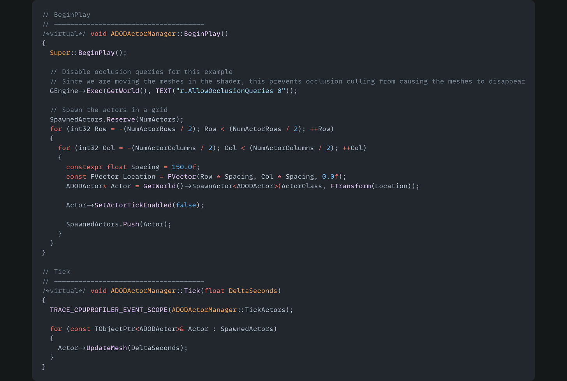Click 'SpawnedActors.Reserve(NumActors);' line
The image size is (567, 381).
click(116, 119)
